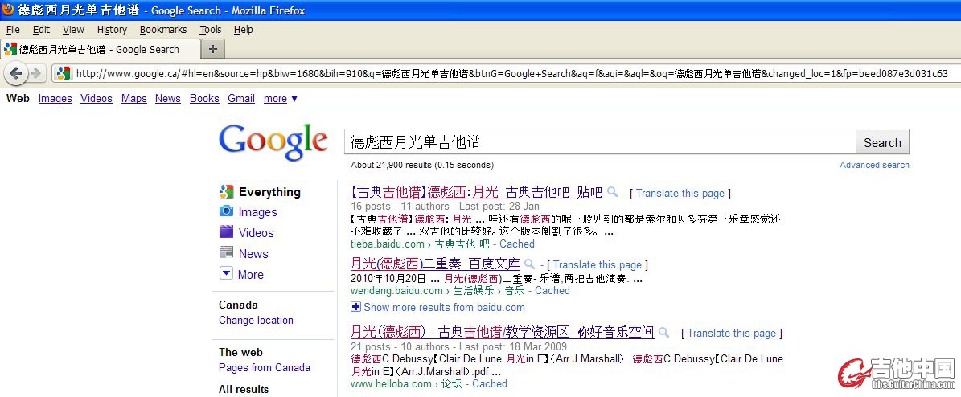961x397 pixels.
Task: Open Advanced search link
Action: click(x=874, y=165)
